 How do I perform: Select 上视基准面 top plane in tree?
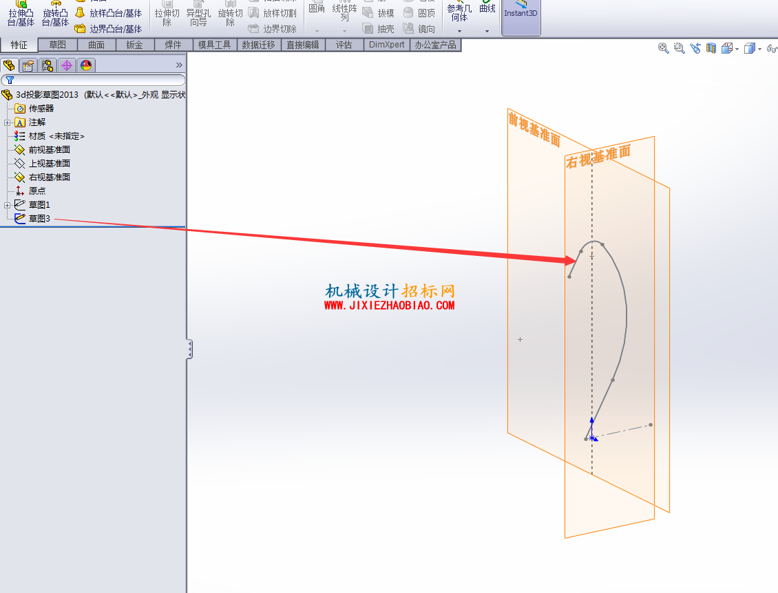pos(43,163)
